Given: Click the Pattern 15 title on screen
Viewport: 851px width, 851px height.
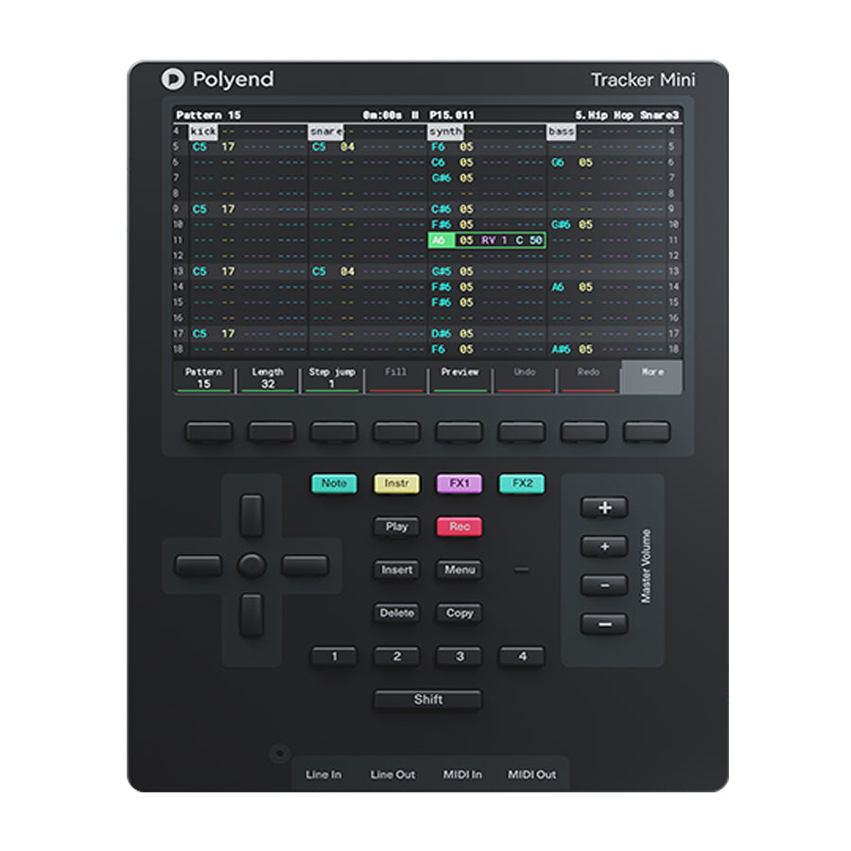Looking at the screenshot, I should [208, 115].
